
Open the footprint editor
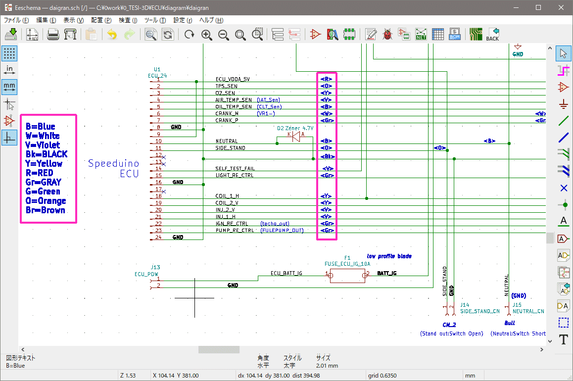(x=349, y=34)
